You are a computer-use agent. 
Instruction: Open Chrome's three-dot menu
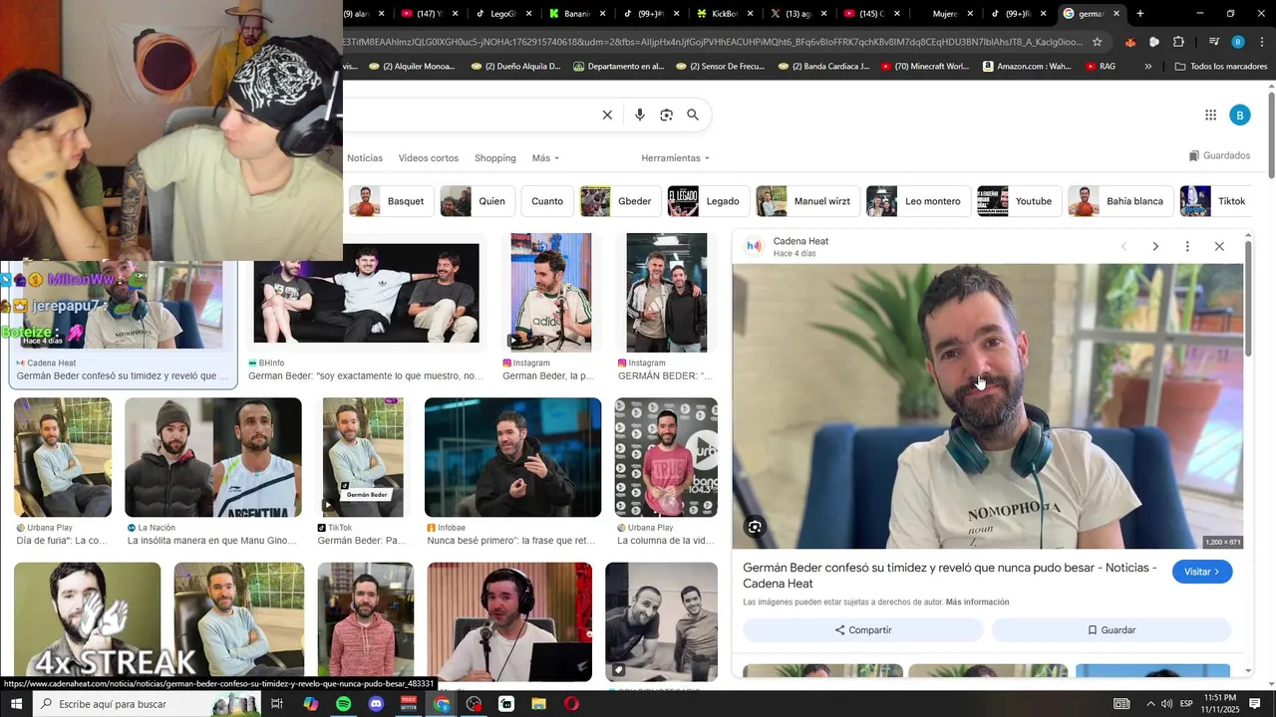pos(1262,42)
